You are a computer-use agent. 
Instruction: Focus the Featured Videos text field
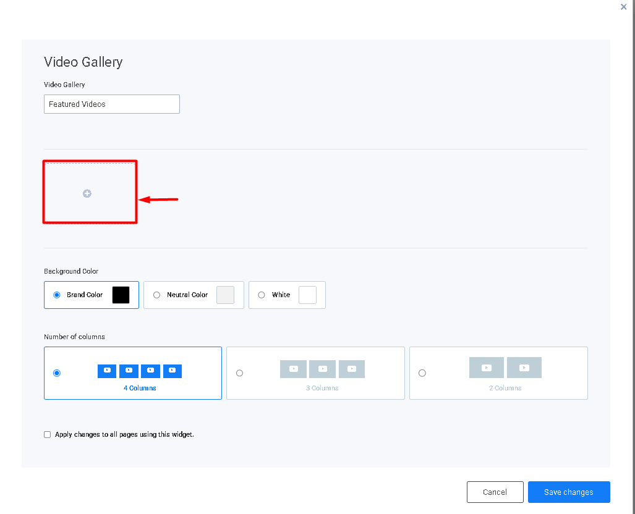point(112,104)
